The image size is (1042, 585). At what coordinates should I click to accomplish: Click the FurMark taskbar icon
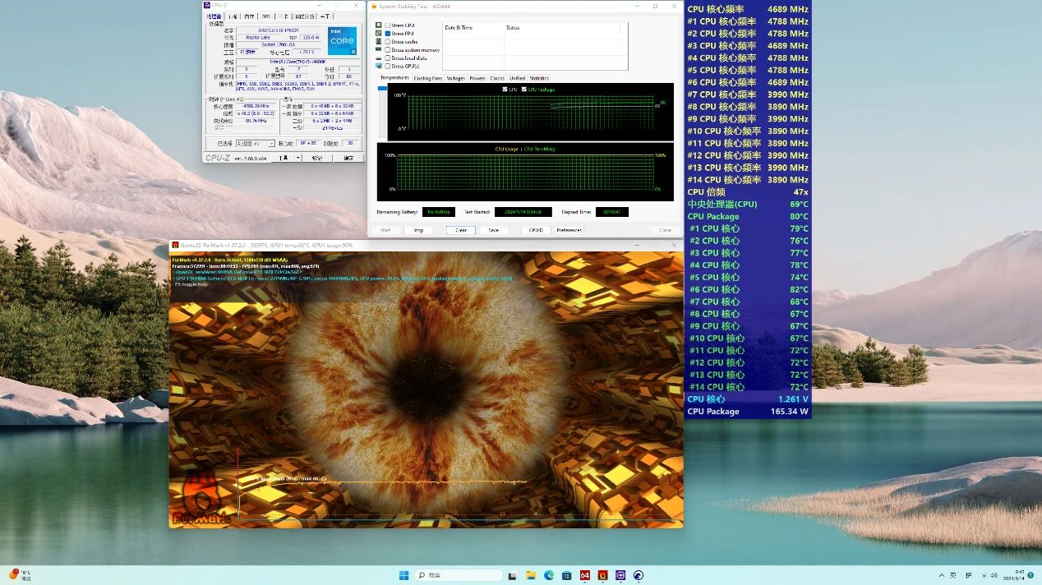click(x=602, y=575)
